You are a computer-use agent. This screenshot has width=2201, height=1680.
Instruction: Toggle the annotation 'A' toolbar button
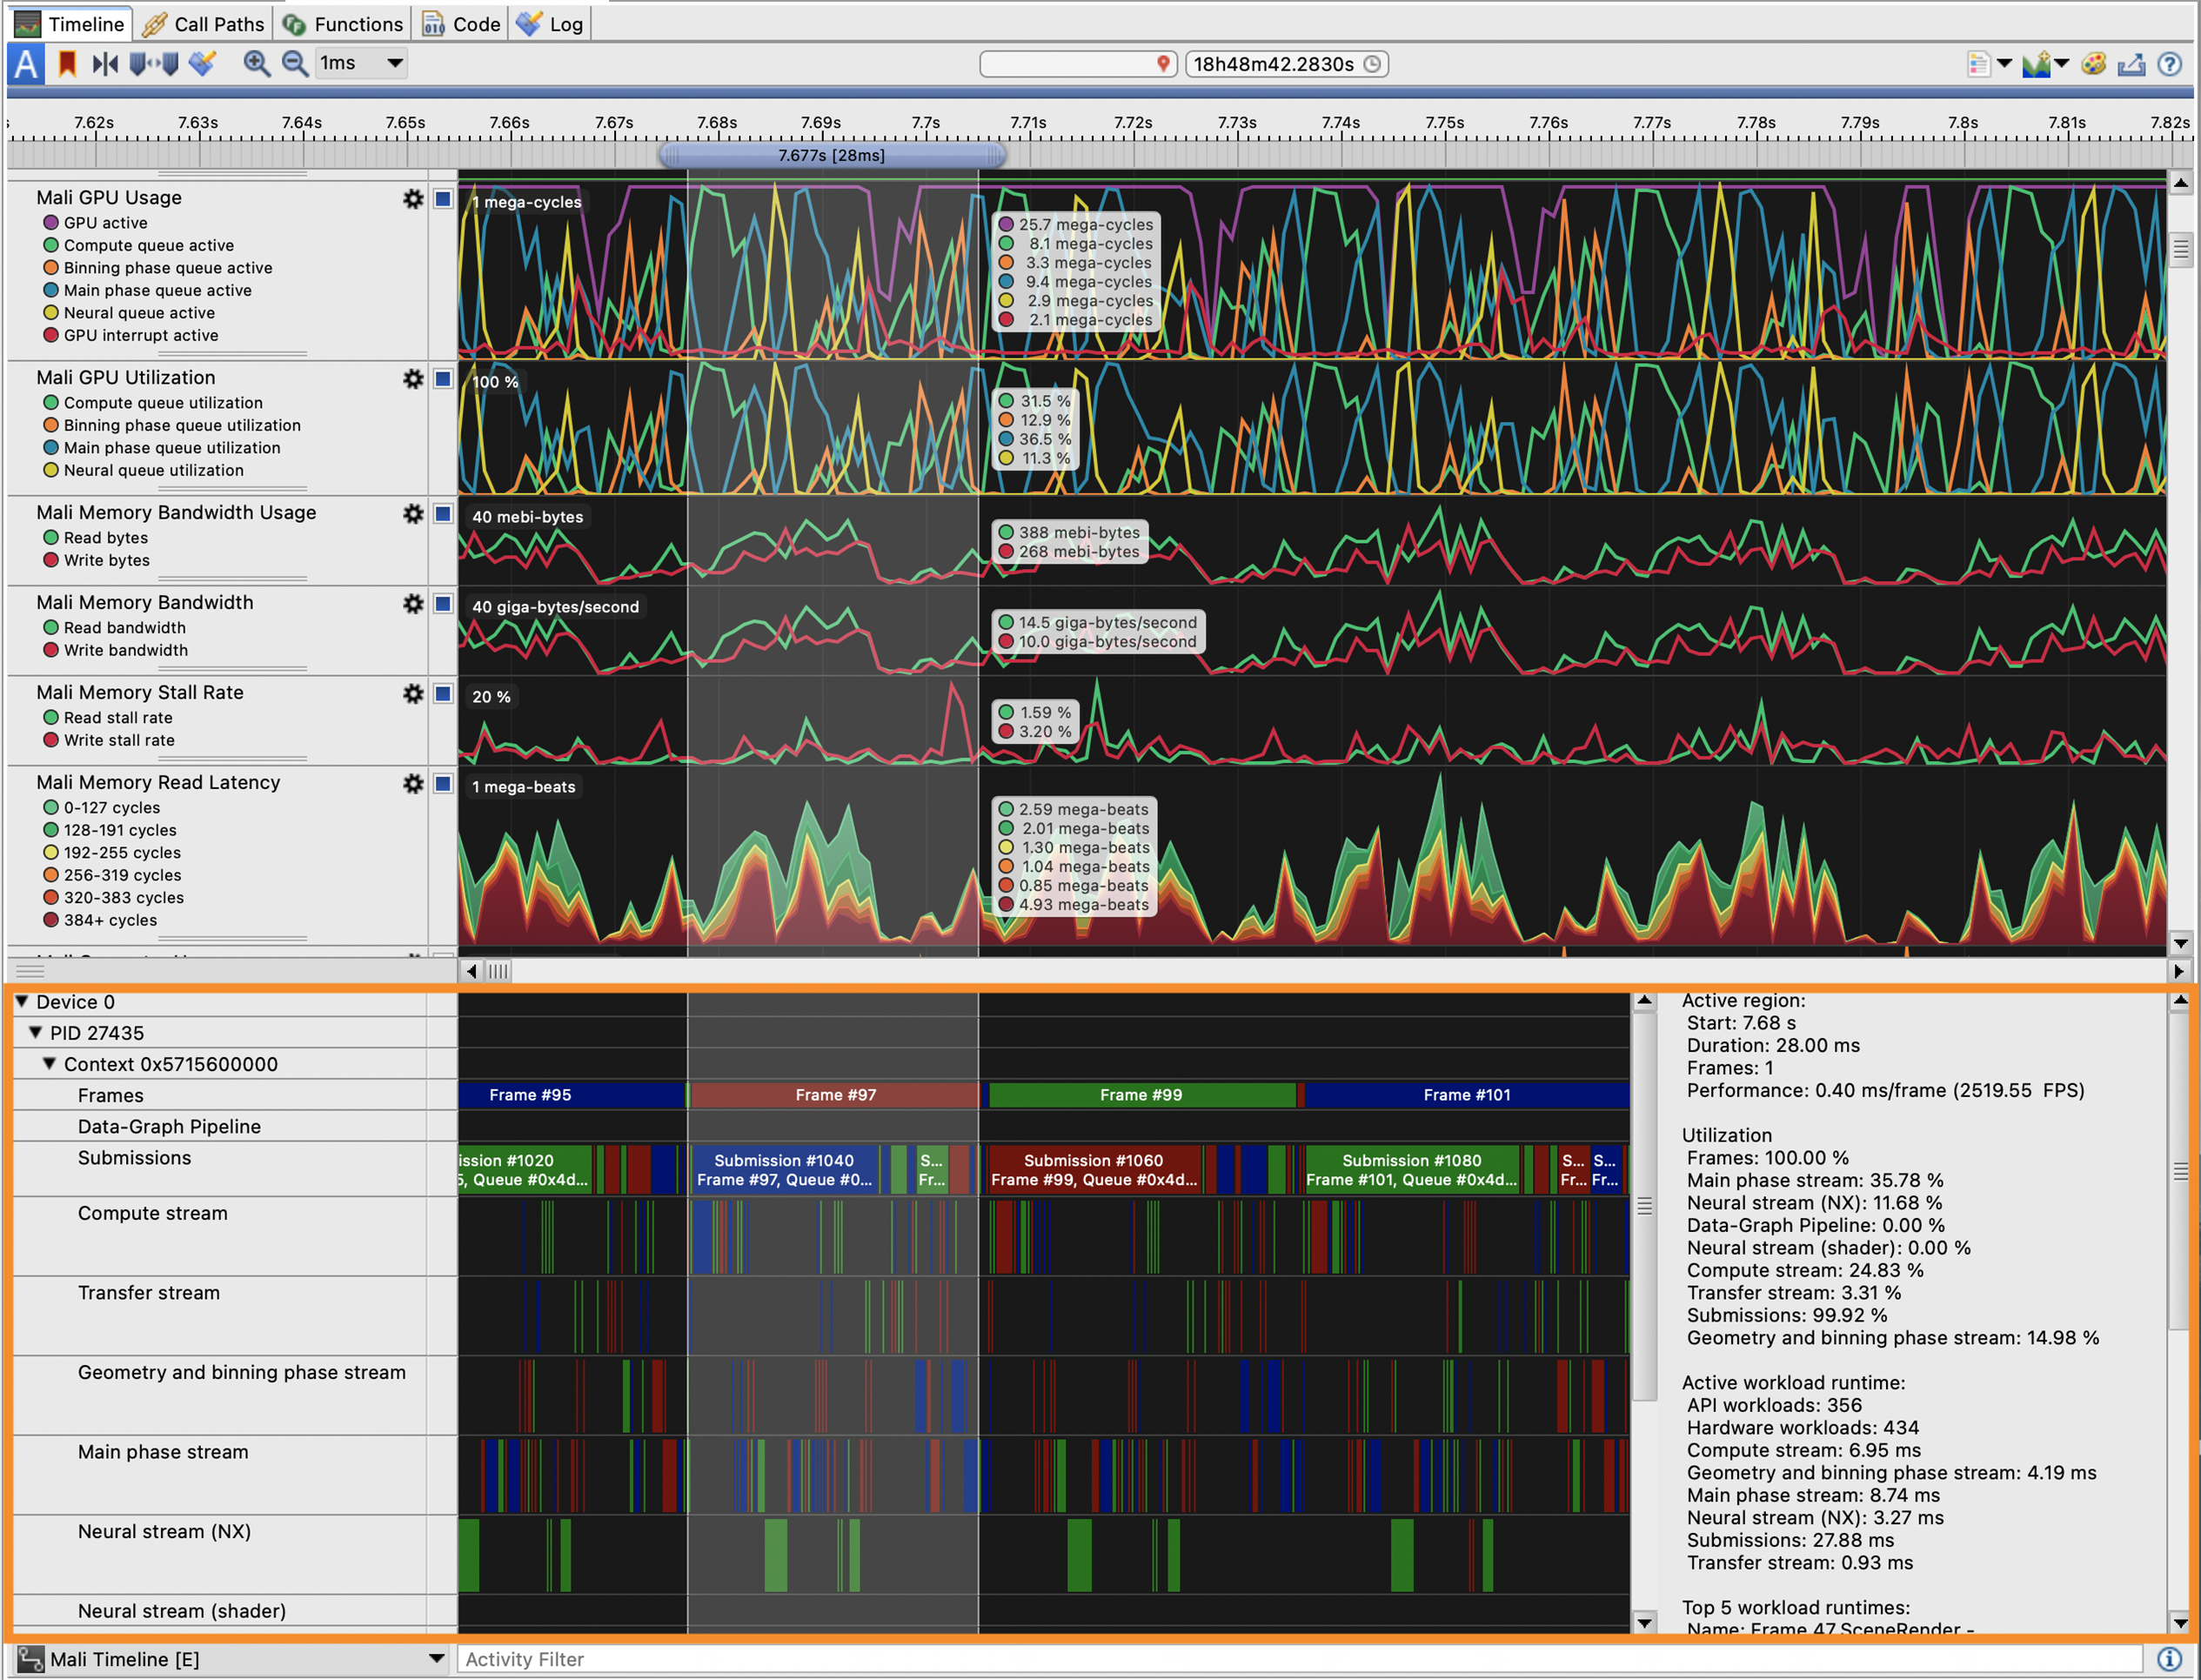(26, 64)
